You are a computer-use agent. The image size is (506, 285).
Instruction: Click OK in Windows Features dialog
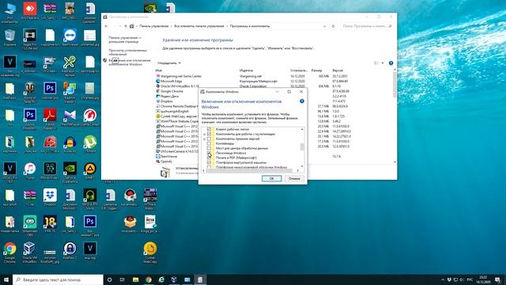271,178
